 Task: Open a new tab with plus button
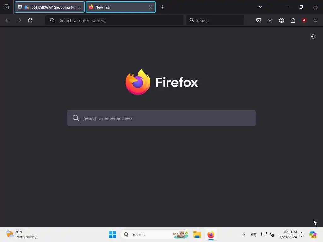[162, 7]
